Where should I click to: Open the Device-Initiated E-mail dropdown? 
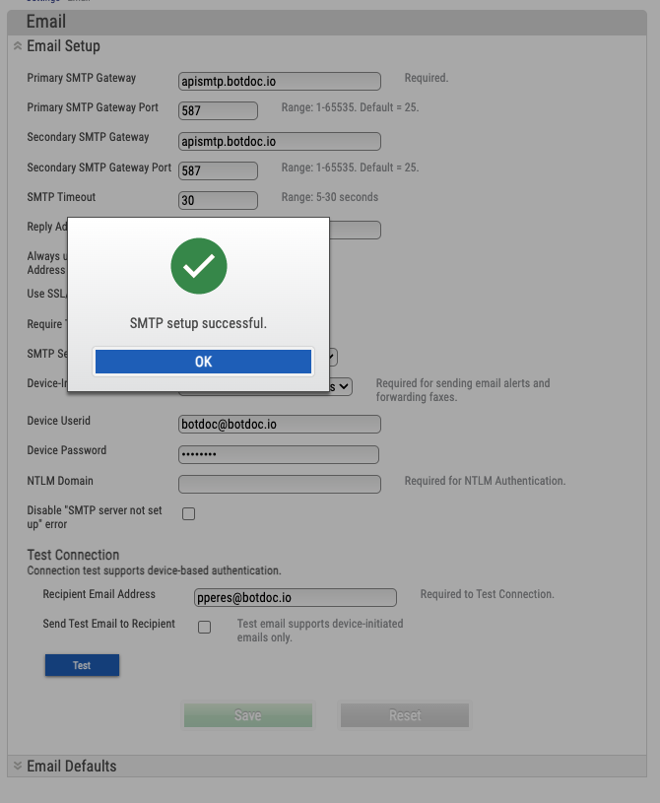[x=342, y=387]
